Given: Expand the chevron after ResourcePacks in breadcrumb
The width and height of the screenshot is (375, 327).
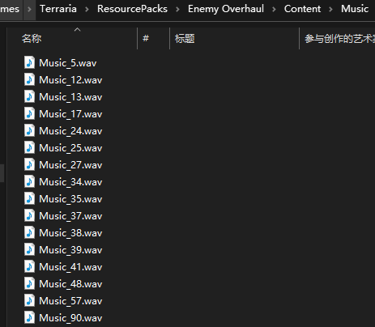Looking at the screenshot, I should click(x=177, y=10).
